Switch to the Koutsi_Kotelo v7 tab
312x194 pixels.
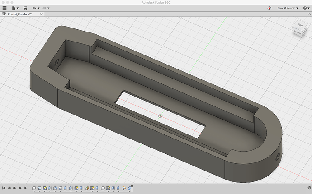pyautogui.click(x=20, y=14)
